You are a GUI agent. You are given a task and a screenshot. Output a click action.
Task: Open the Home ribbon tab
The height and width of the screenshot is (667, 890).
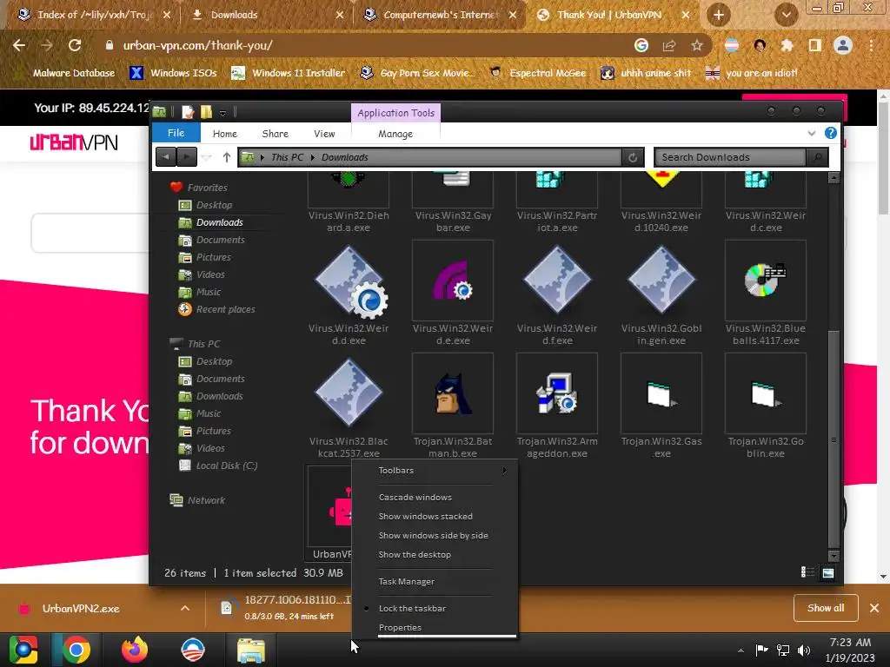click(x=225, y=134)
